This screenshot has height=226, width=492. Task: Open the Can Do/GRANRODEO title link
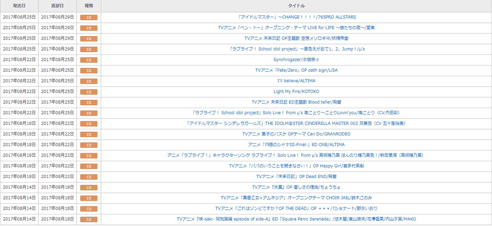tap(296, 134)
